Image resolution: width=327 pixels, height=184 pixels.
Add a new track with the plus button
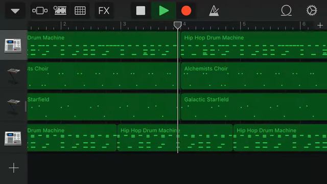click(14, 168)
